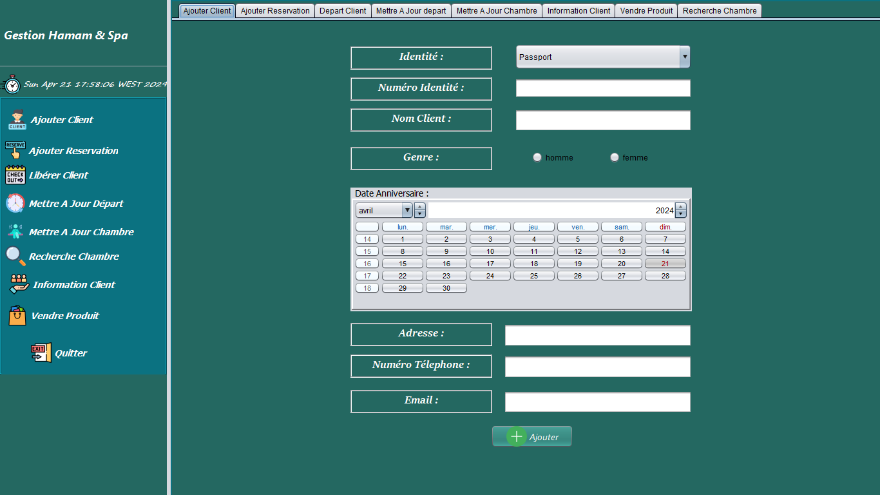Select the femme radio button

click(x=615, y=157)
